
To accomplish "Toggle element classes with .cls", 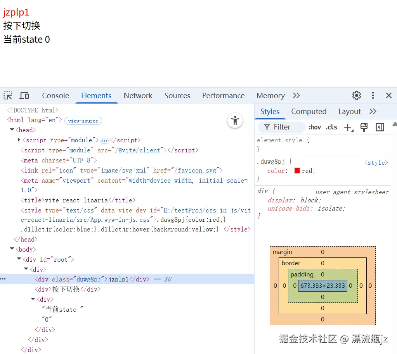I will tap(331, 127).
